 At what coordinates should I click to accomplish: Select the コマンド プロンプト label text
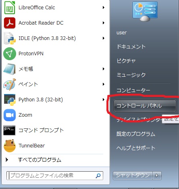[41, 130]
